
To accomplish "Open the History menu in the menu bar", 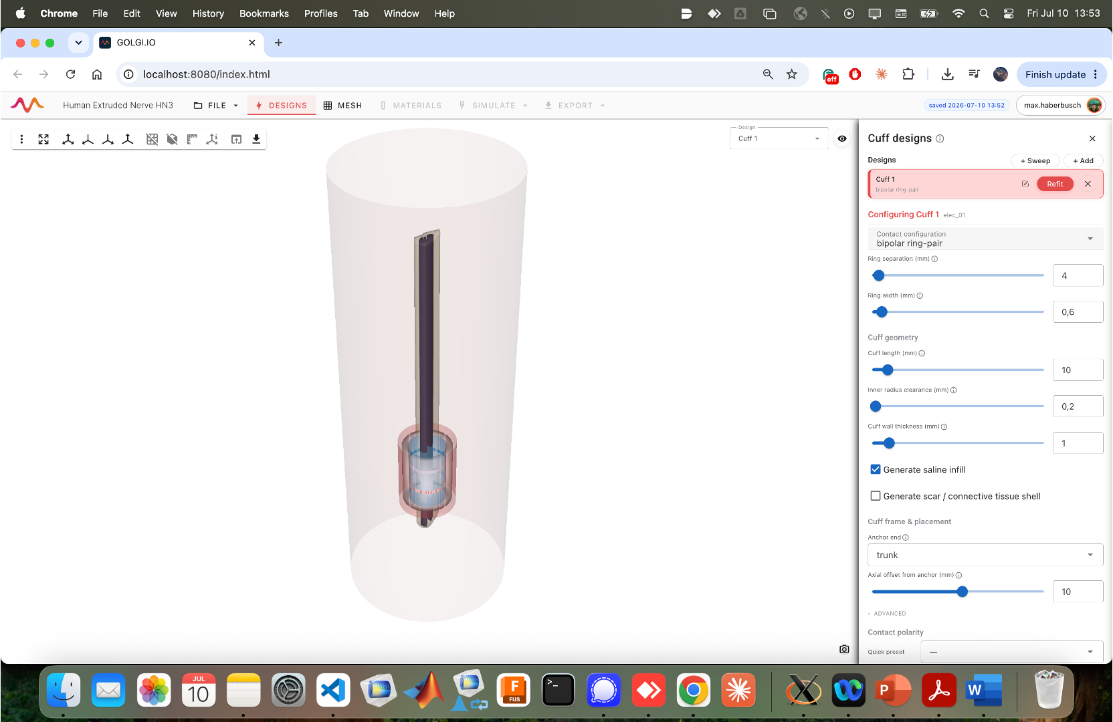I will (208, 13).
